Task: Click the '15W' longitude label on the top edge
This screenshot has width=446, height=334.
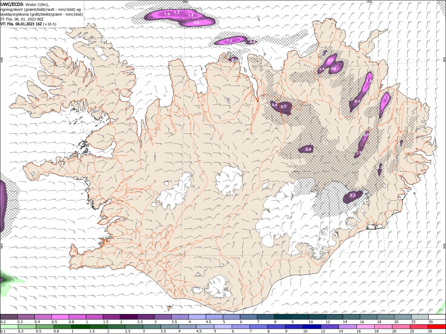Action: click(x=369, y=2)
